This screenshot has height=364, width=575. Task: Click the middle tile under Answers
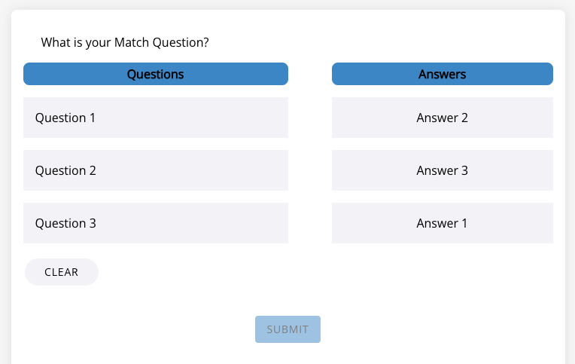pyautogui.click(x=442, y=170)
